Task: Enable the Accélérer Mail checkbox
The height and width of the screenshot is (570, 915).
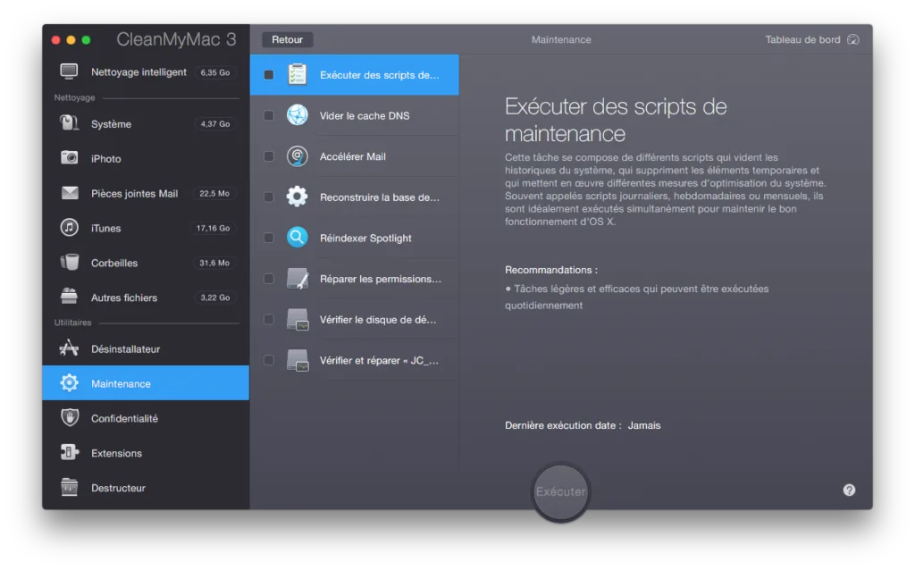Action: coord(268,156)
